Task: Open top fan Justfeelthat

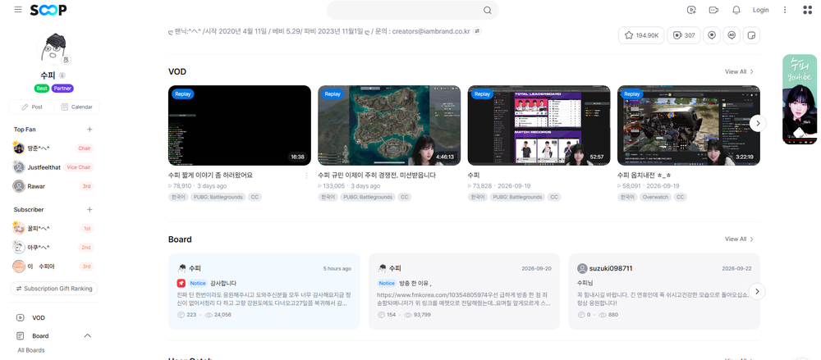Action: pyautogui.click(x=44, y=167)
